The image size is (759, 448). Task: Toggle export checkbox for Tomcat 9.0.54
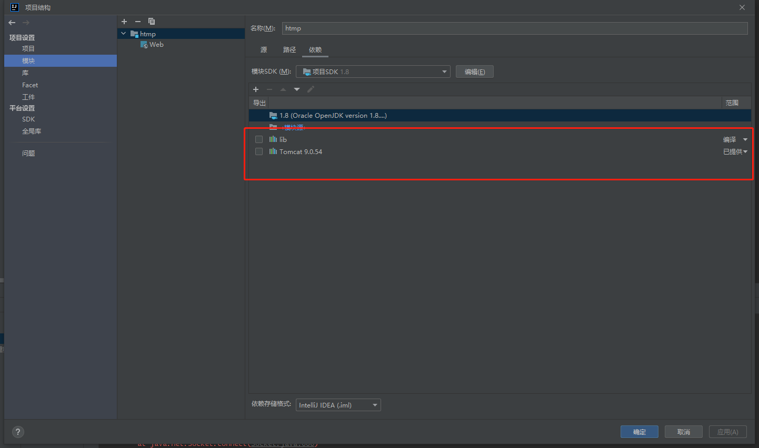point(259,151)
